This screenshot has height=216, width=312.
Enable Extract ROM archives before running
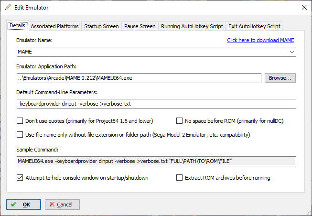[x=179, y=178]
